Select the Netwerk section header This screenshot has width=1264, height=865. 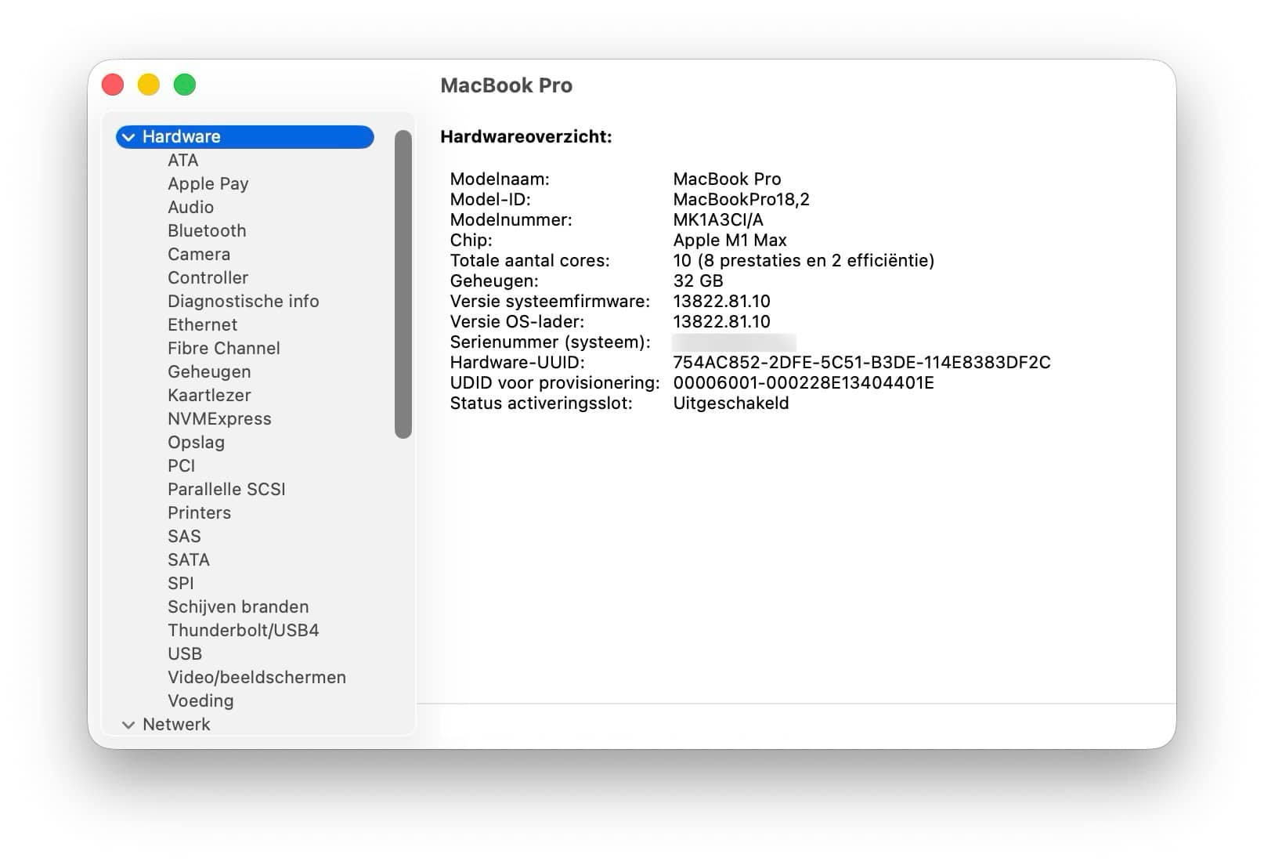pos(176,724)
